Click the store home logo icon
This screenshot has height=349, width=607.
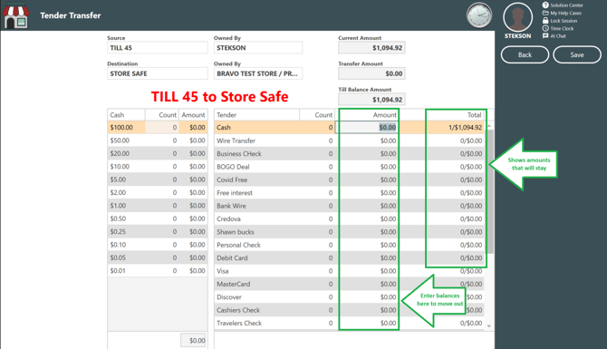point(16,16)
